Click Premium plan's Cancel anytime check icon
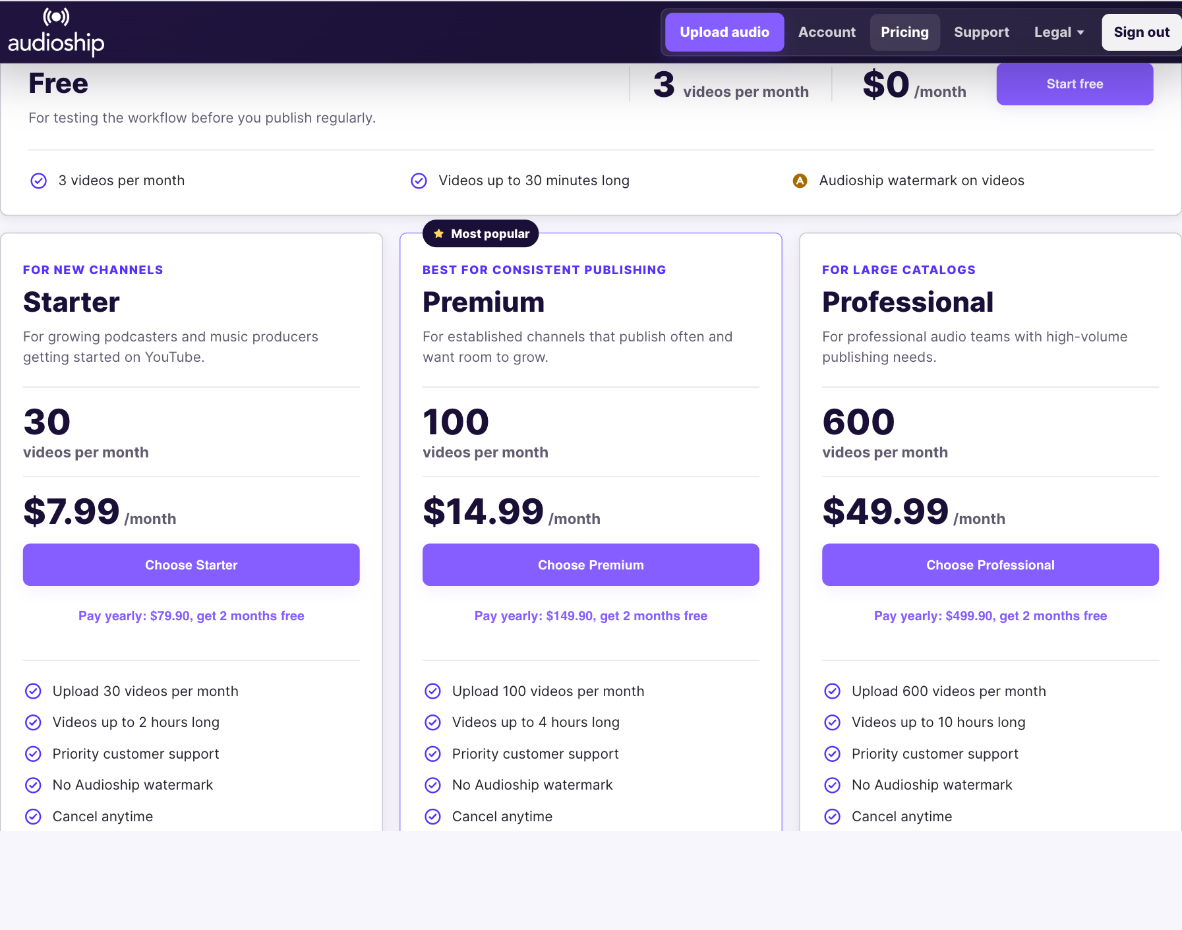Screen dimensions: 1182x930 (x=432, y=817)
